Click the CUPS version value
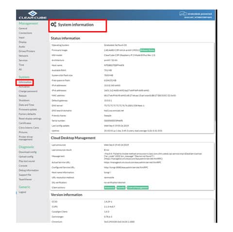This screenshot has width=233, height=232. tap(110, 207)
